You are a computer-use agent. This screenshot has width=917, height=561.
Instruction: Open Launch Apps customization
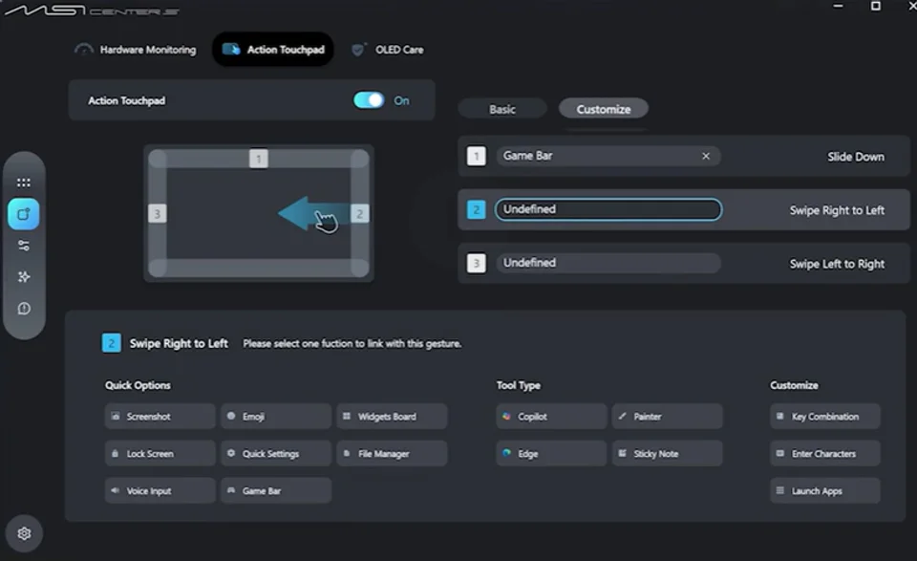[x=825, y=491]
